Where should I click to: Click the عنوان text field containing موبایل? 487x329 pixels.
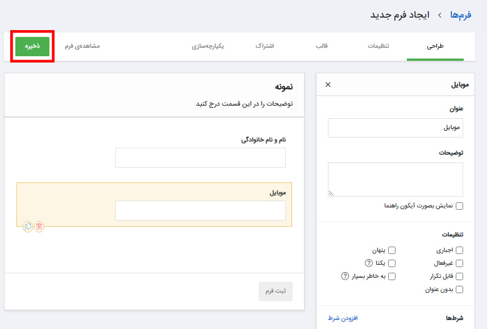point(396,128)
